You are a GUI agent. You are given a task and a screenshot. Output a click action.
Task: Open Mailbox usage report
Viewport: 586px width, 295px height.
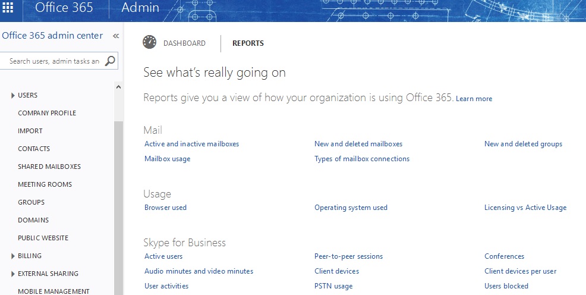(x=168, y=159)
